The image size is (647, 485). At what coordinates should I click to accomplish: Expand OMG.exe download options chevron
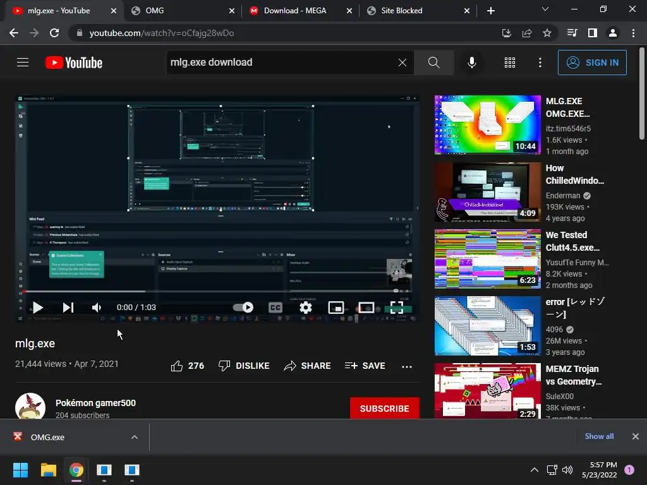pyautogui.click(x=135, y=437)
